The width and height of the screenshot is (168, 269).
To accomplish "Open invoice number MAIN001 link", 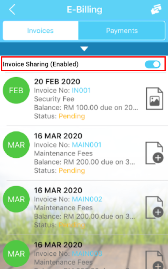I will 86,145.
